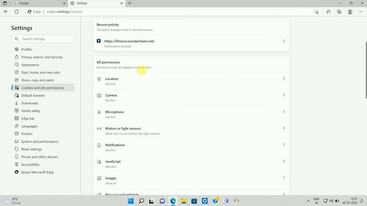Open the profile account button
367x206 pixels.
(x=350, y=11)
